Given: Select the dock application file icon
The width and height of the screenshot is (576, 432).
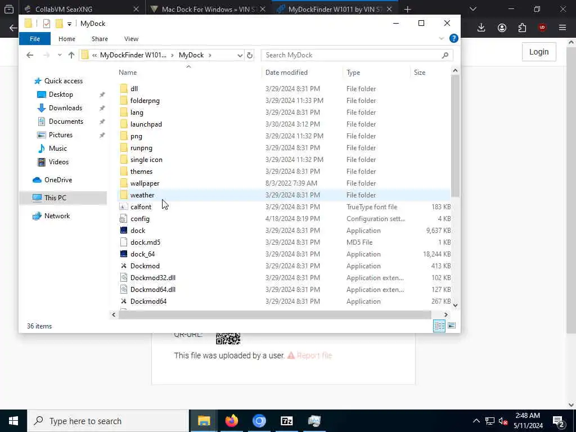Looking at the screenshot, I should (124, 230).
